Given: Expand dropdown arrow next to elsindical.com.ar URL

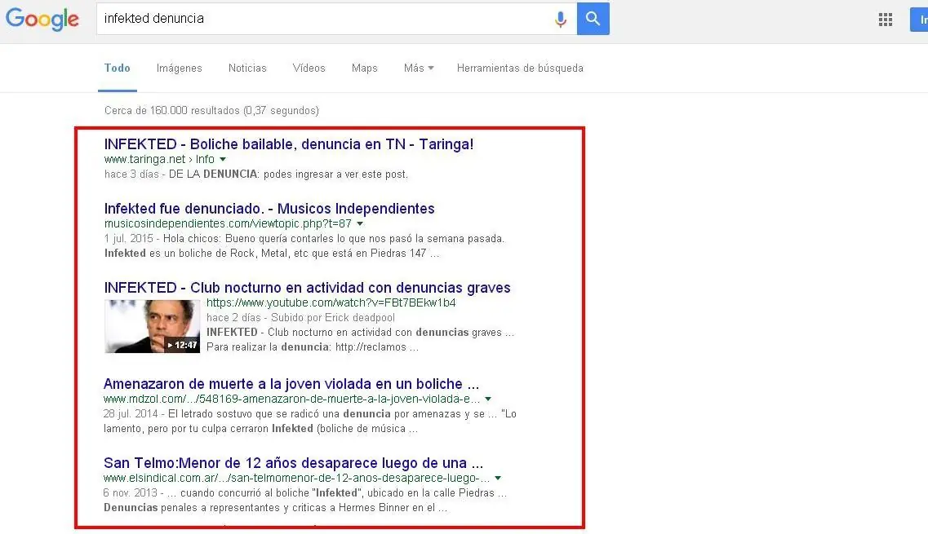Looking at the screenshot, I should point(498,478).
